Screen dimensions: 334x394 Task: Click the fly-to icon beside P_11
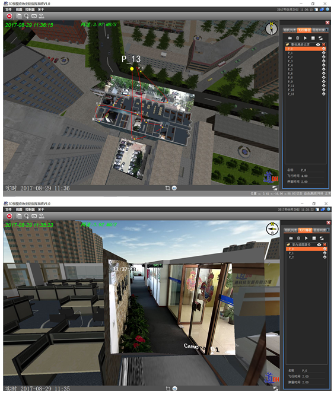point(323,85)
